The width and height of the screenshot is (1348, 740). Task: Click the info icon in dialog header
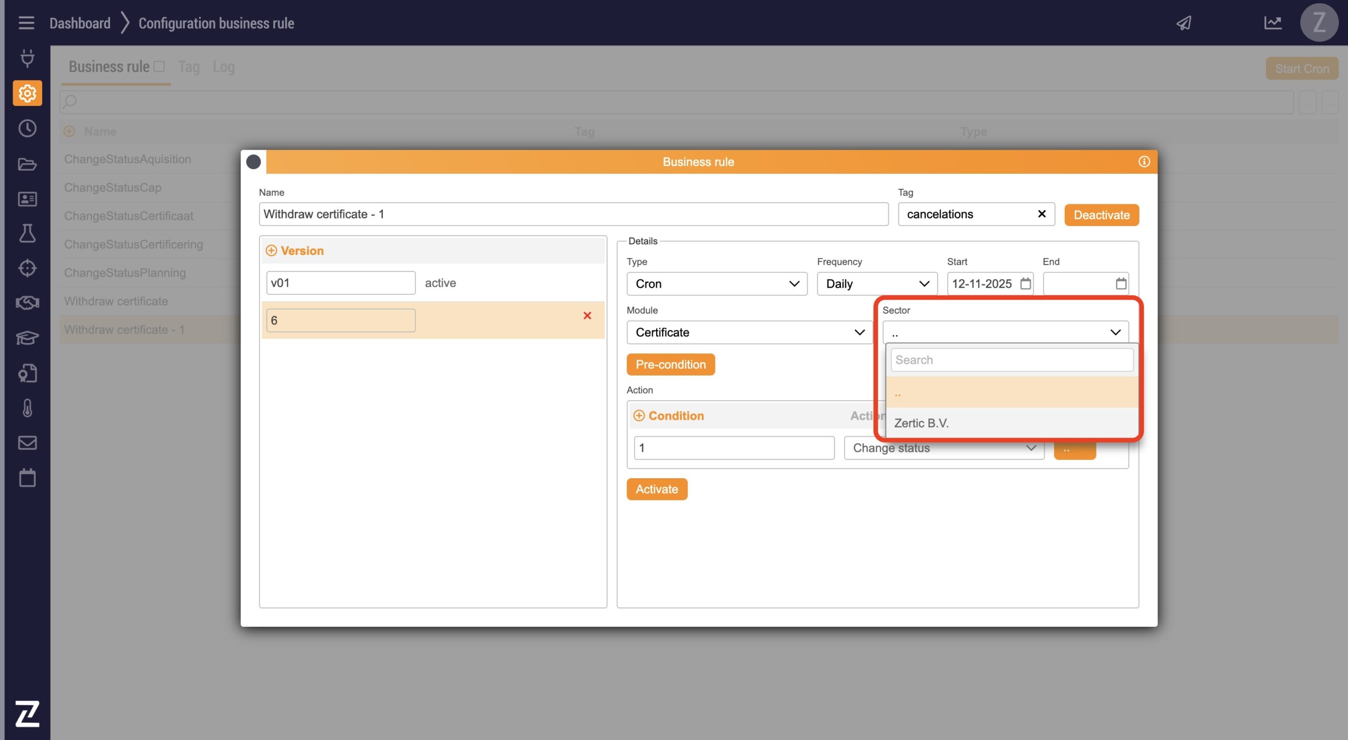click(x=1144, y=162)
